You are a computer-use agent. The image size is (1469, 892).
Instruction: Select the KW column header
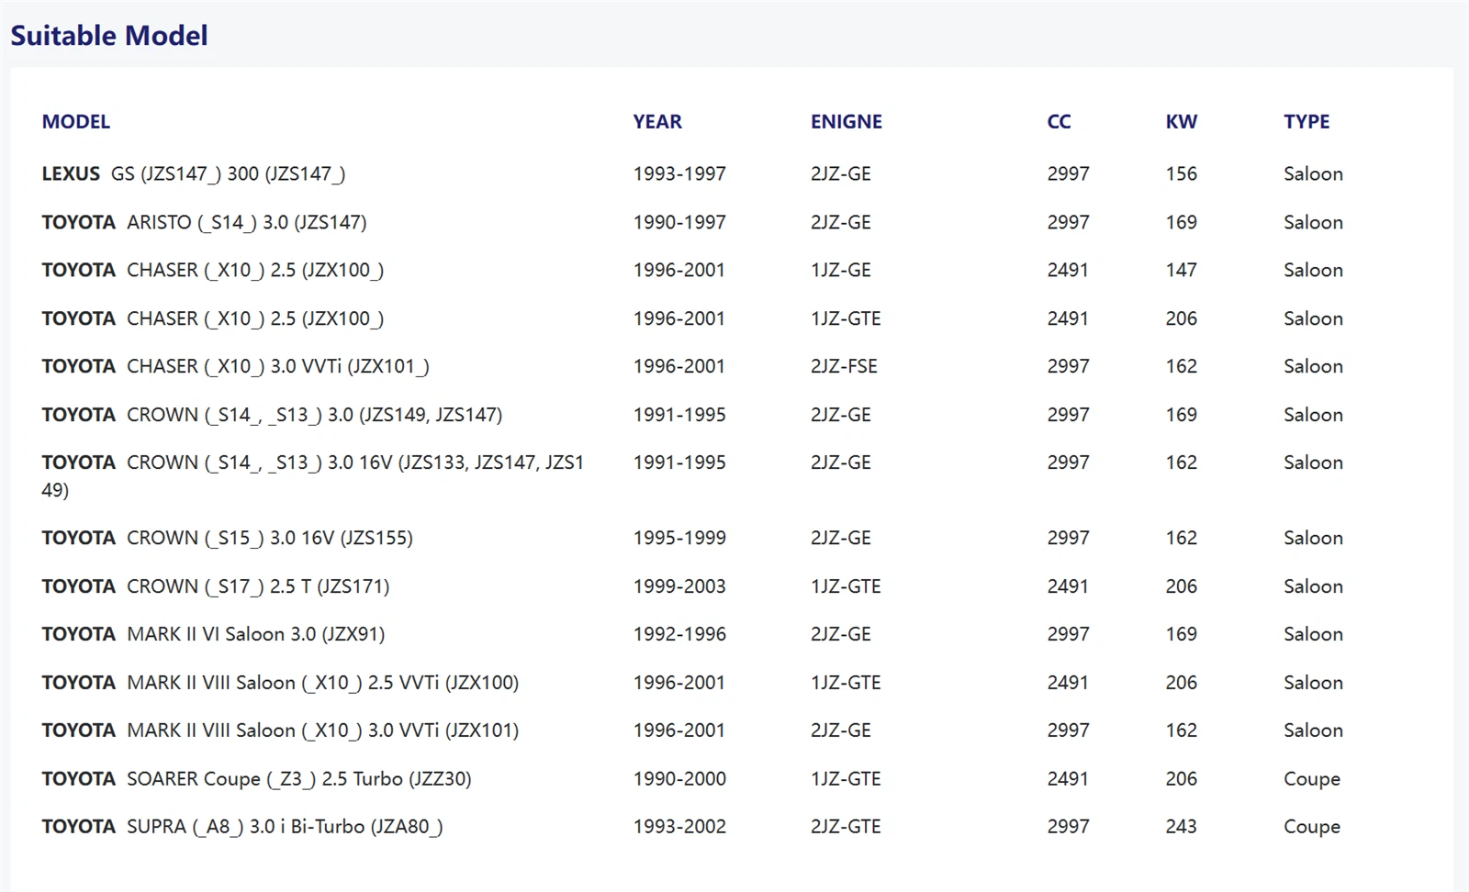pos(1181,121)
